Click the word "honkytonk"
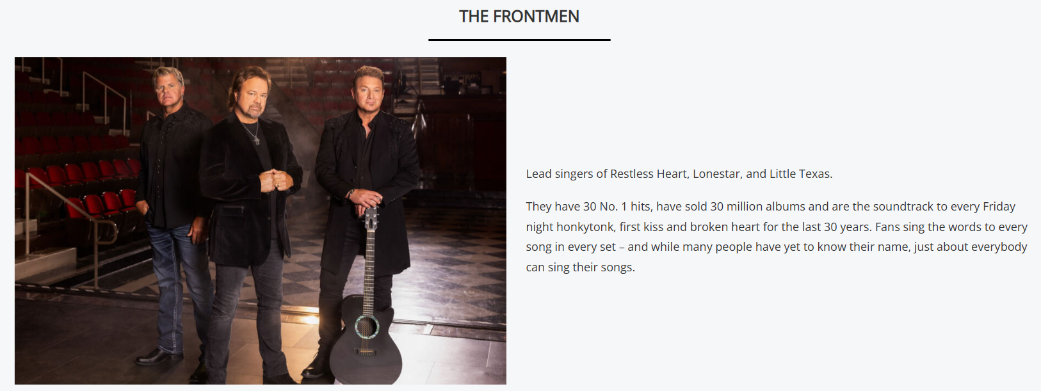Screen dimensions: 1041x391 pyautogui.click(x=585, y=227)
